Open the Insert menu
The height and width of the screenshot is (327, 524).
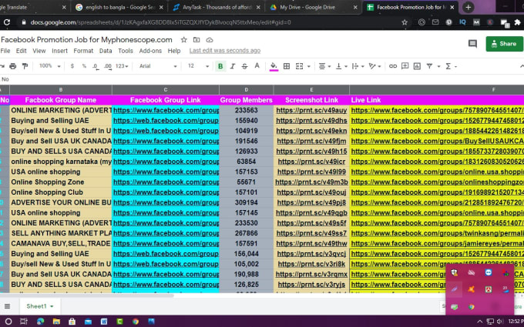[x=59, y=51]
